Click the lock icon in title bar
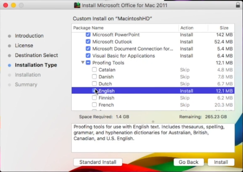This screenshot has width=243, height=172. pyautogui.click(x=238, y=5)
